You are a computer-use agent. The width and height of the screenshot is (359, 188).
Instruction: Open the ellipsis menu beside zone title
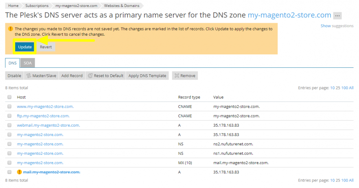(337, 15)
